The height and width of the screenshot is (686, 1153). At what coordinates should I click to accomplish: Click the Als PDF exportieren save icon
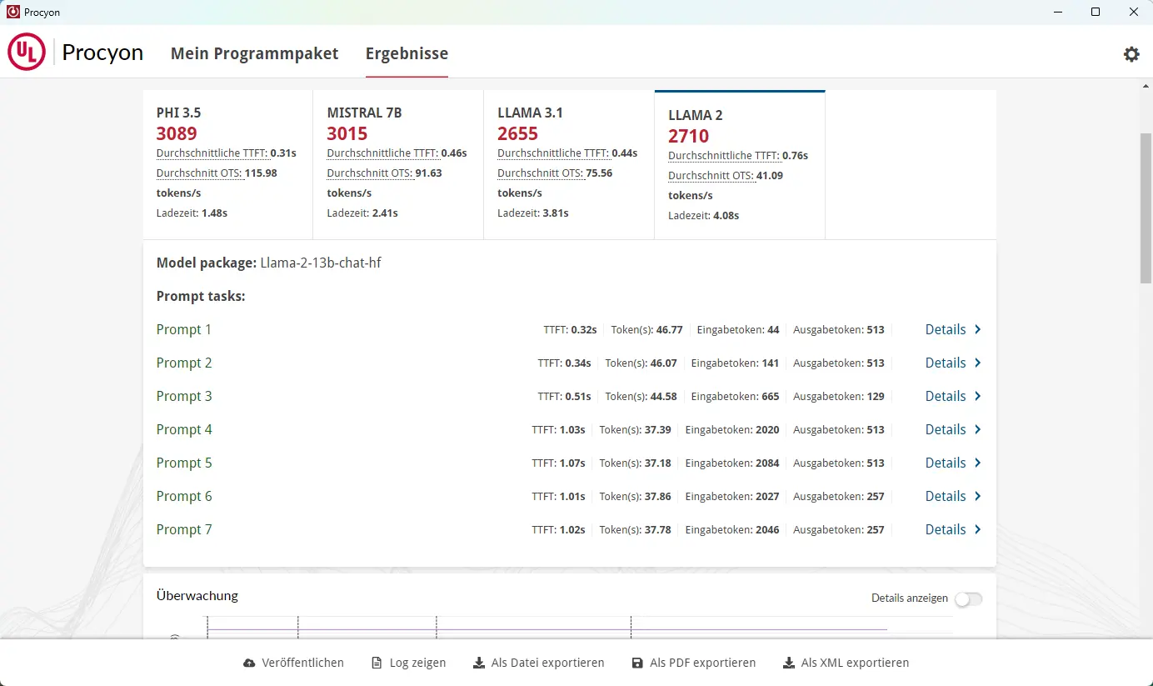[x=637, y=663]
